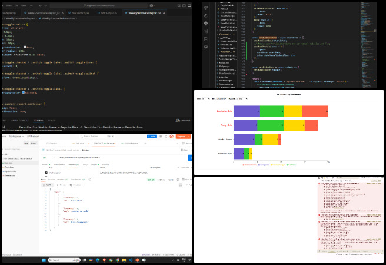Open the arrow beside the Upgrade button
This screenshot has height=265, width=386.
click(189, 137)
